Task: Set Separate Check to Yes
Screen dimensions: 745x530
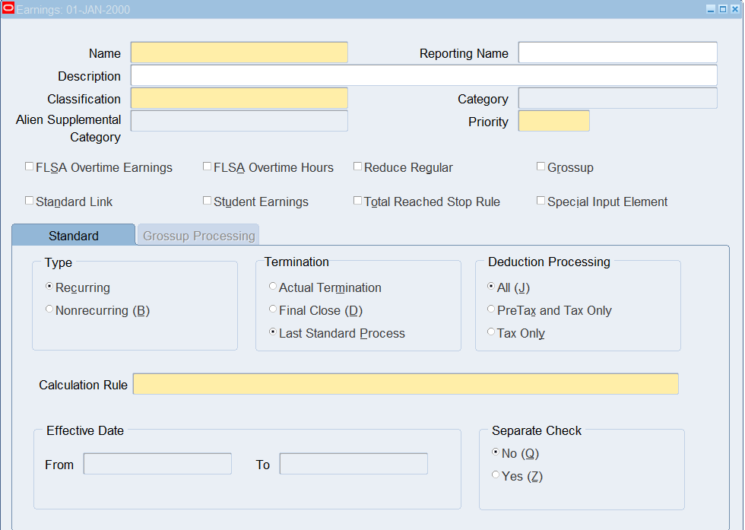Action: pyautogui.click(x=496, y=475)
